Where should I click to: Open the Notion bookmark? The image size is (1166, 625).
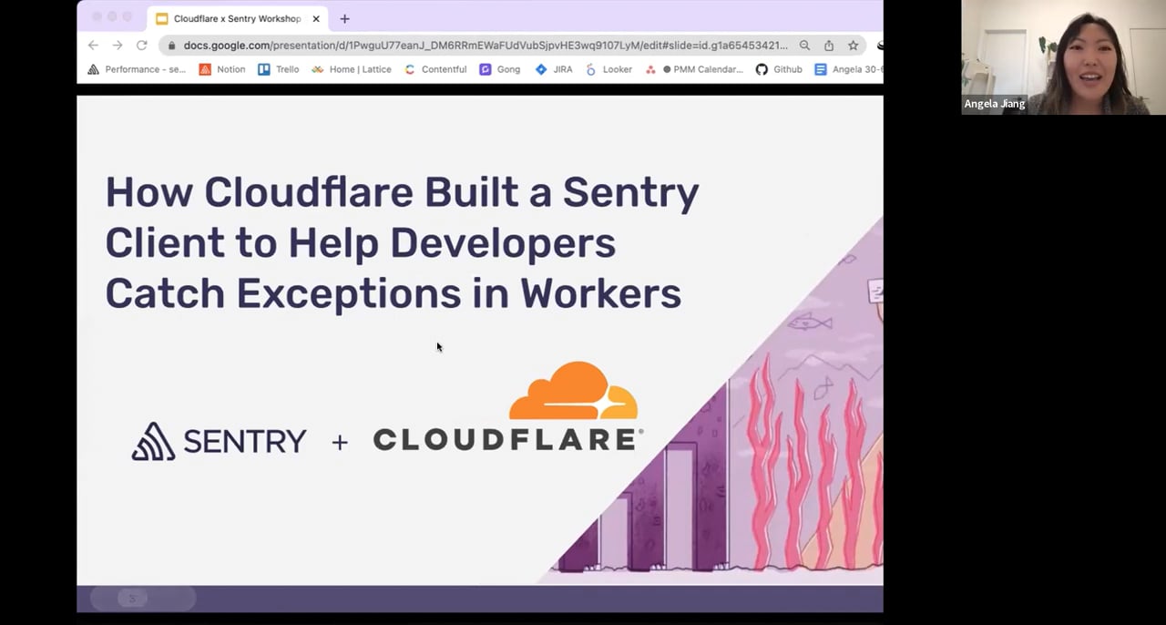[222, 69]
